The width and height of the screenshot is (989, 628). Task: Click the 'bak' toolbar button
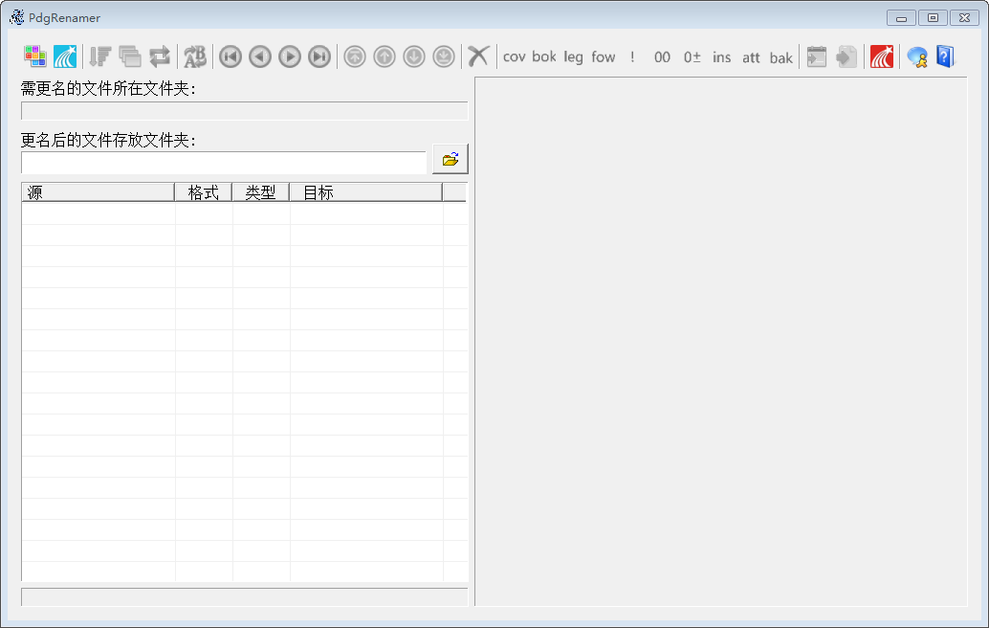click(781, 57)
